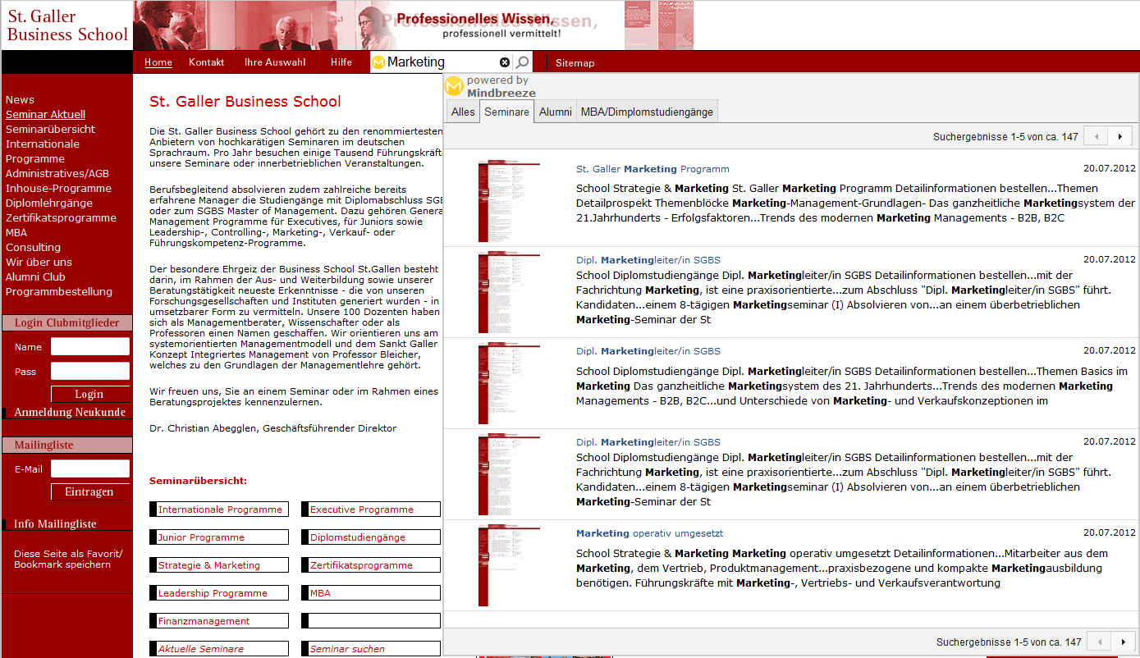Open Programmbestellung in the sidebar

point(59,292)
